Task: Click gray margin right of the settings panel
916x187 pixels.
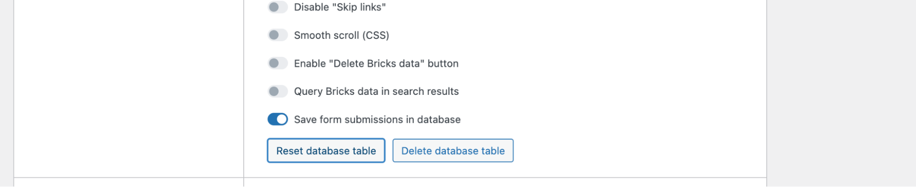Action: (x=841, y=92)
